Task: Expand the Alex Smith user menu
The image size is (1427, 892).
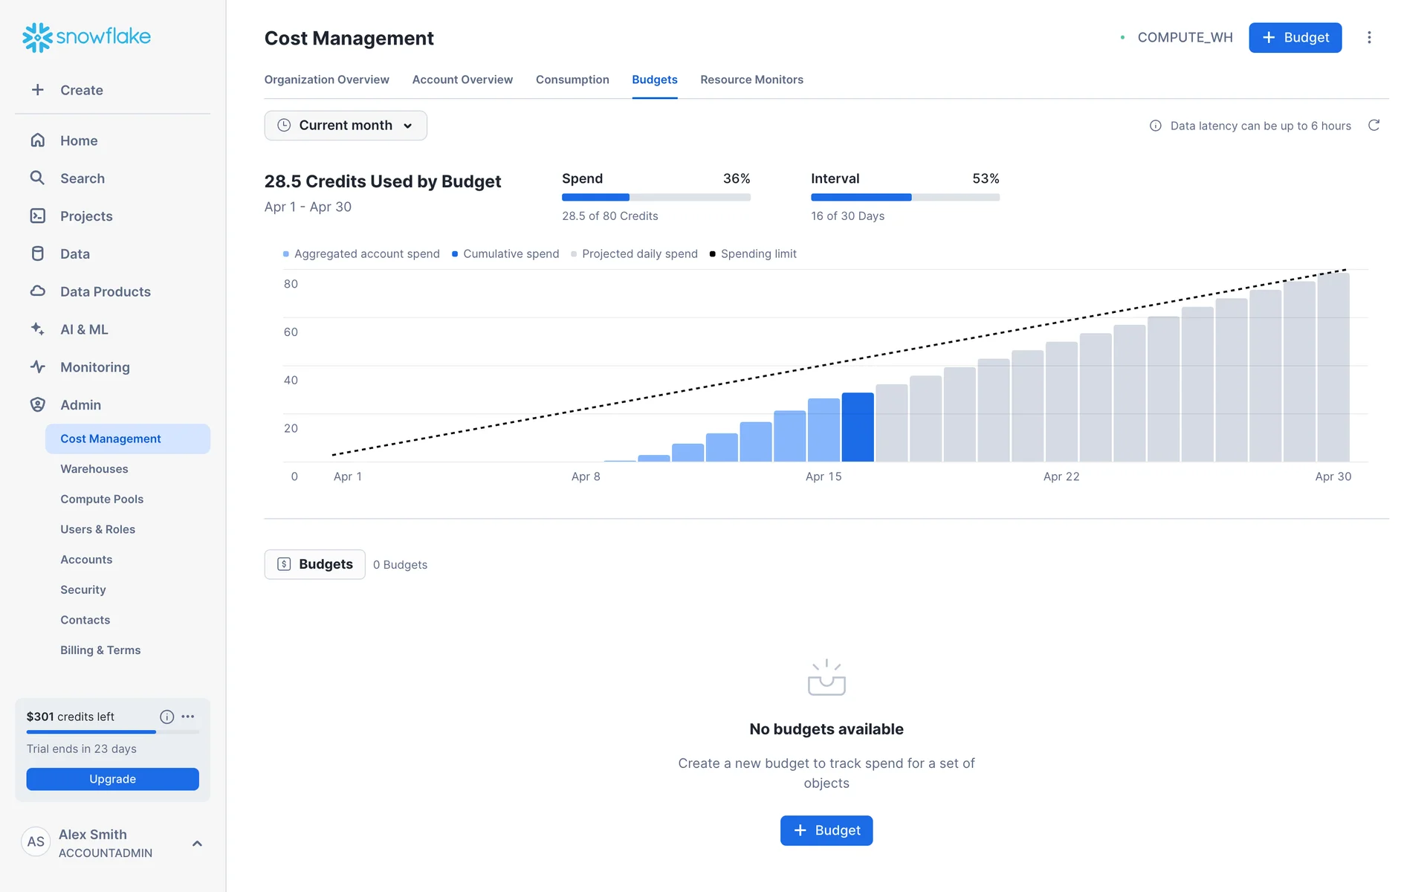Action: coord(197,843)
